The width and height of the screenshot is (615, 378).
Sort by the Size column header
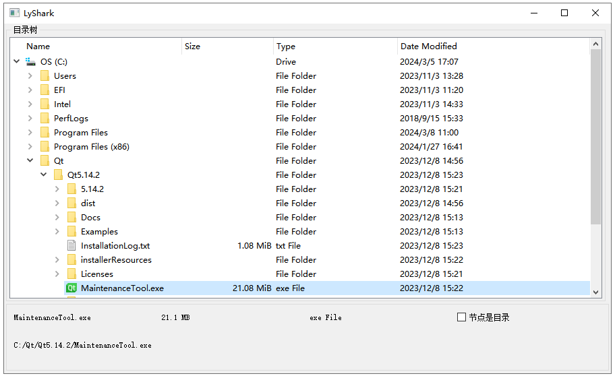[227, 46]
